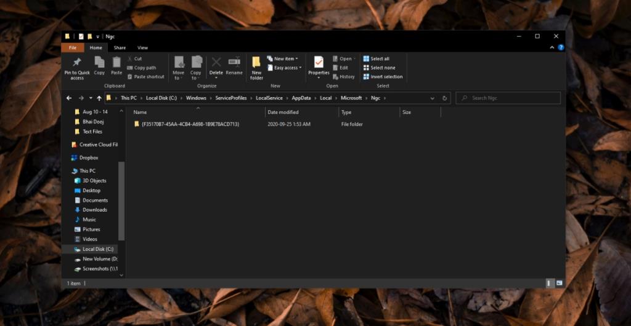Click the Copy icon in Clipboard group
The image size is (631, 326).
click(99, 62)
